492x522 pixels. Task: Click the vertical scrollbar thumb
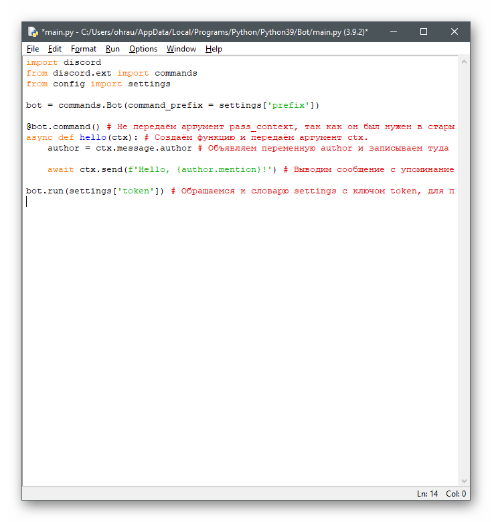[463, 268]
